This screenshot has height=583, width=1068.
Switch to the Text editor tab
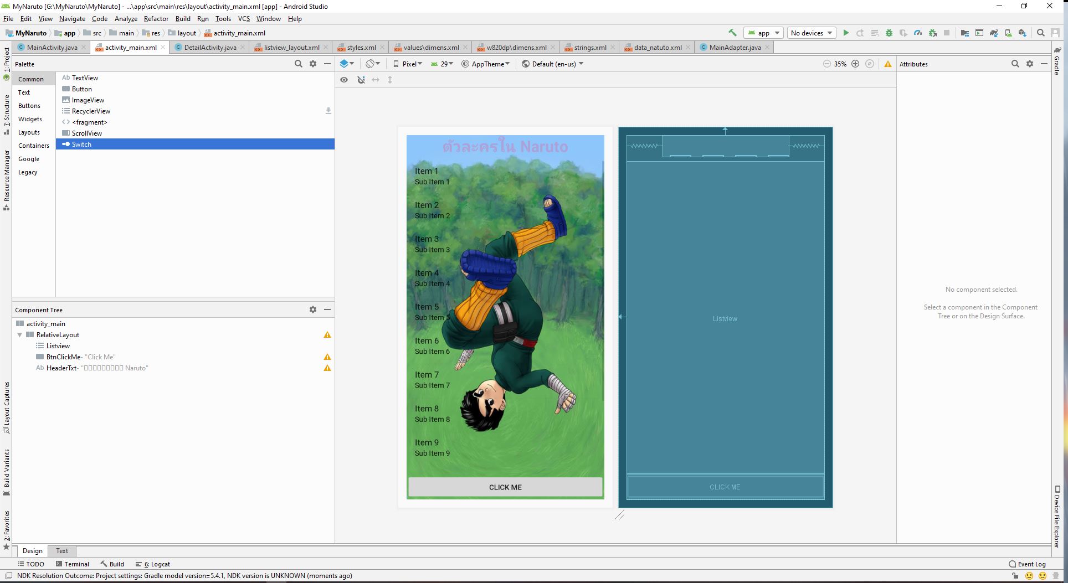click(x=62, y=550)
